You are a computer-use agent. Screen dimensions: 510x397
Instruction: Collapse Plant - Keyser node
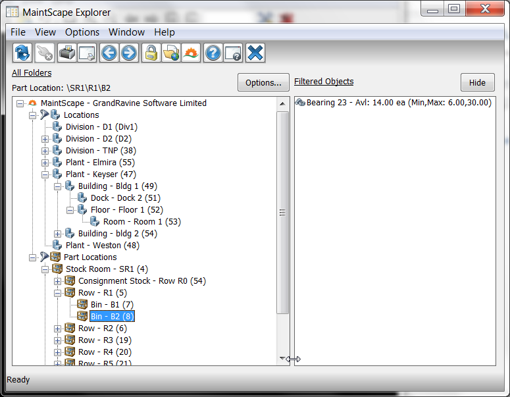click(45, 174)
